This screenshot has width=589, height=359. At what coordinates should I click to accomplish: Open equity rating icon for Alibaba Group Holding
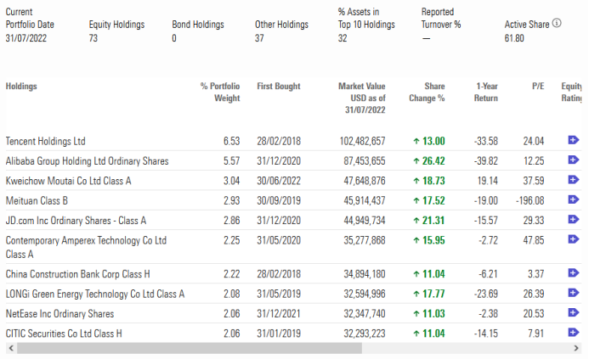pyautogui.click(x=573, y=160)
